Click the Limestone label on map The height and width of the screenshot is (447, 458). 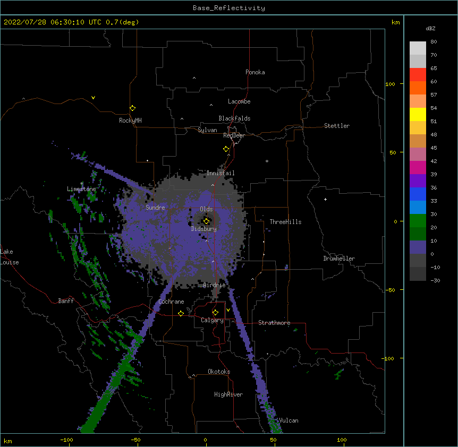tap(81, 189)
